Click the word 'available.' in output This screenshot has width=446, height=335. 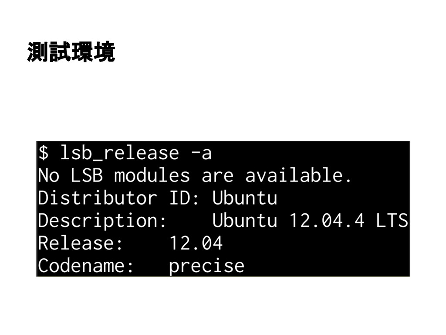click(299, 175)
